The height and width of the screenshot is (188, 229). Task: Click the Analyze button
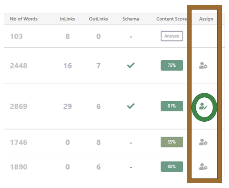172,36
